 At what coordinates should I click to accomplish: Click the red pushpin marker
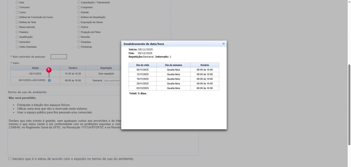click(49, 71)
